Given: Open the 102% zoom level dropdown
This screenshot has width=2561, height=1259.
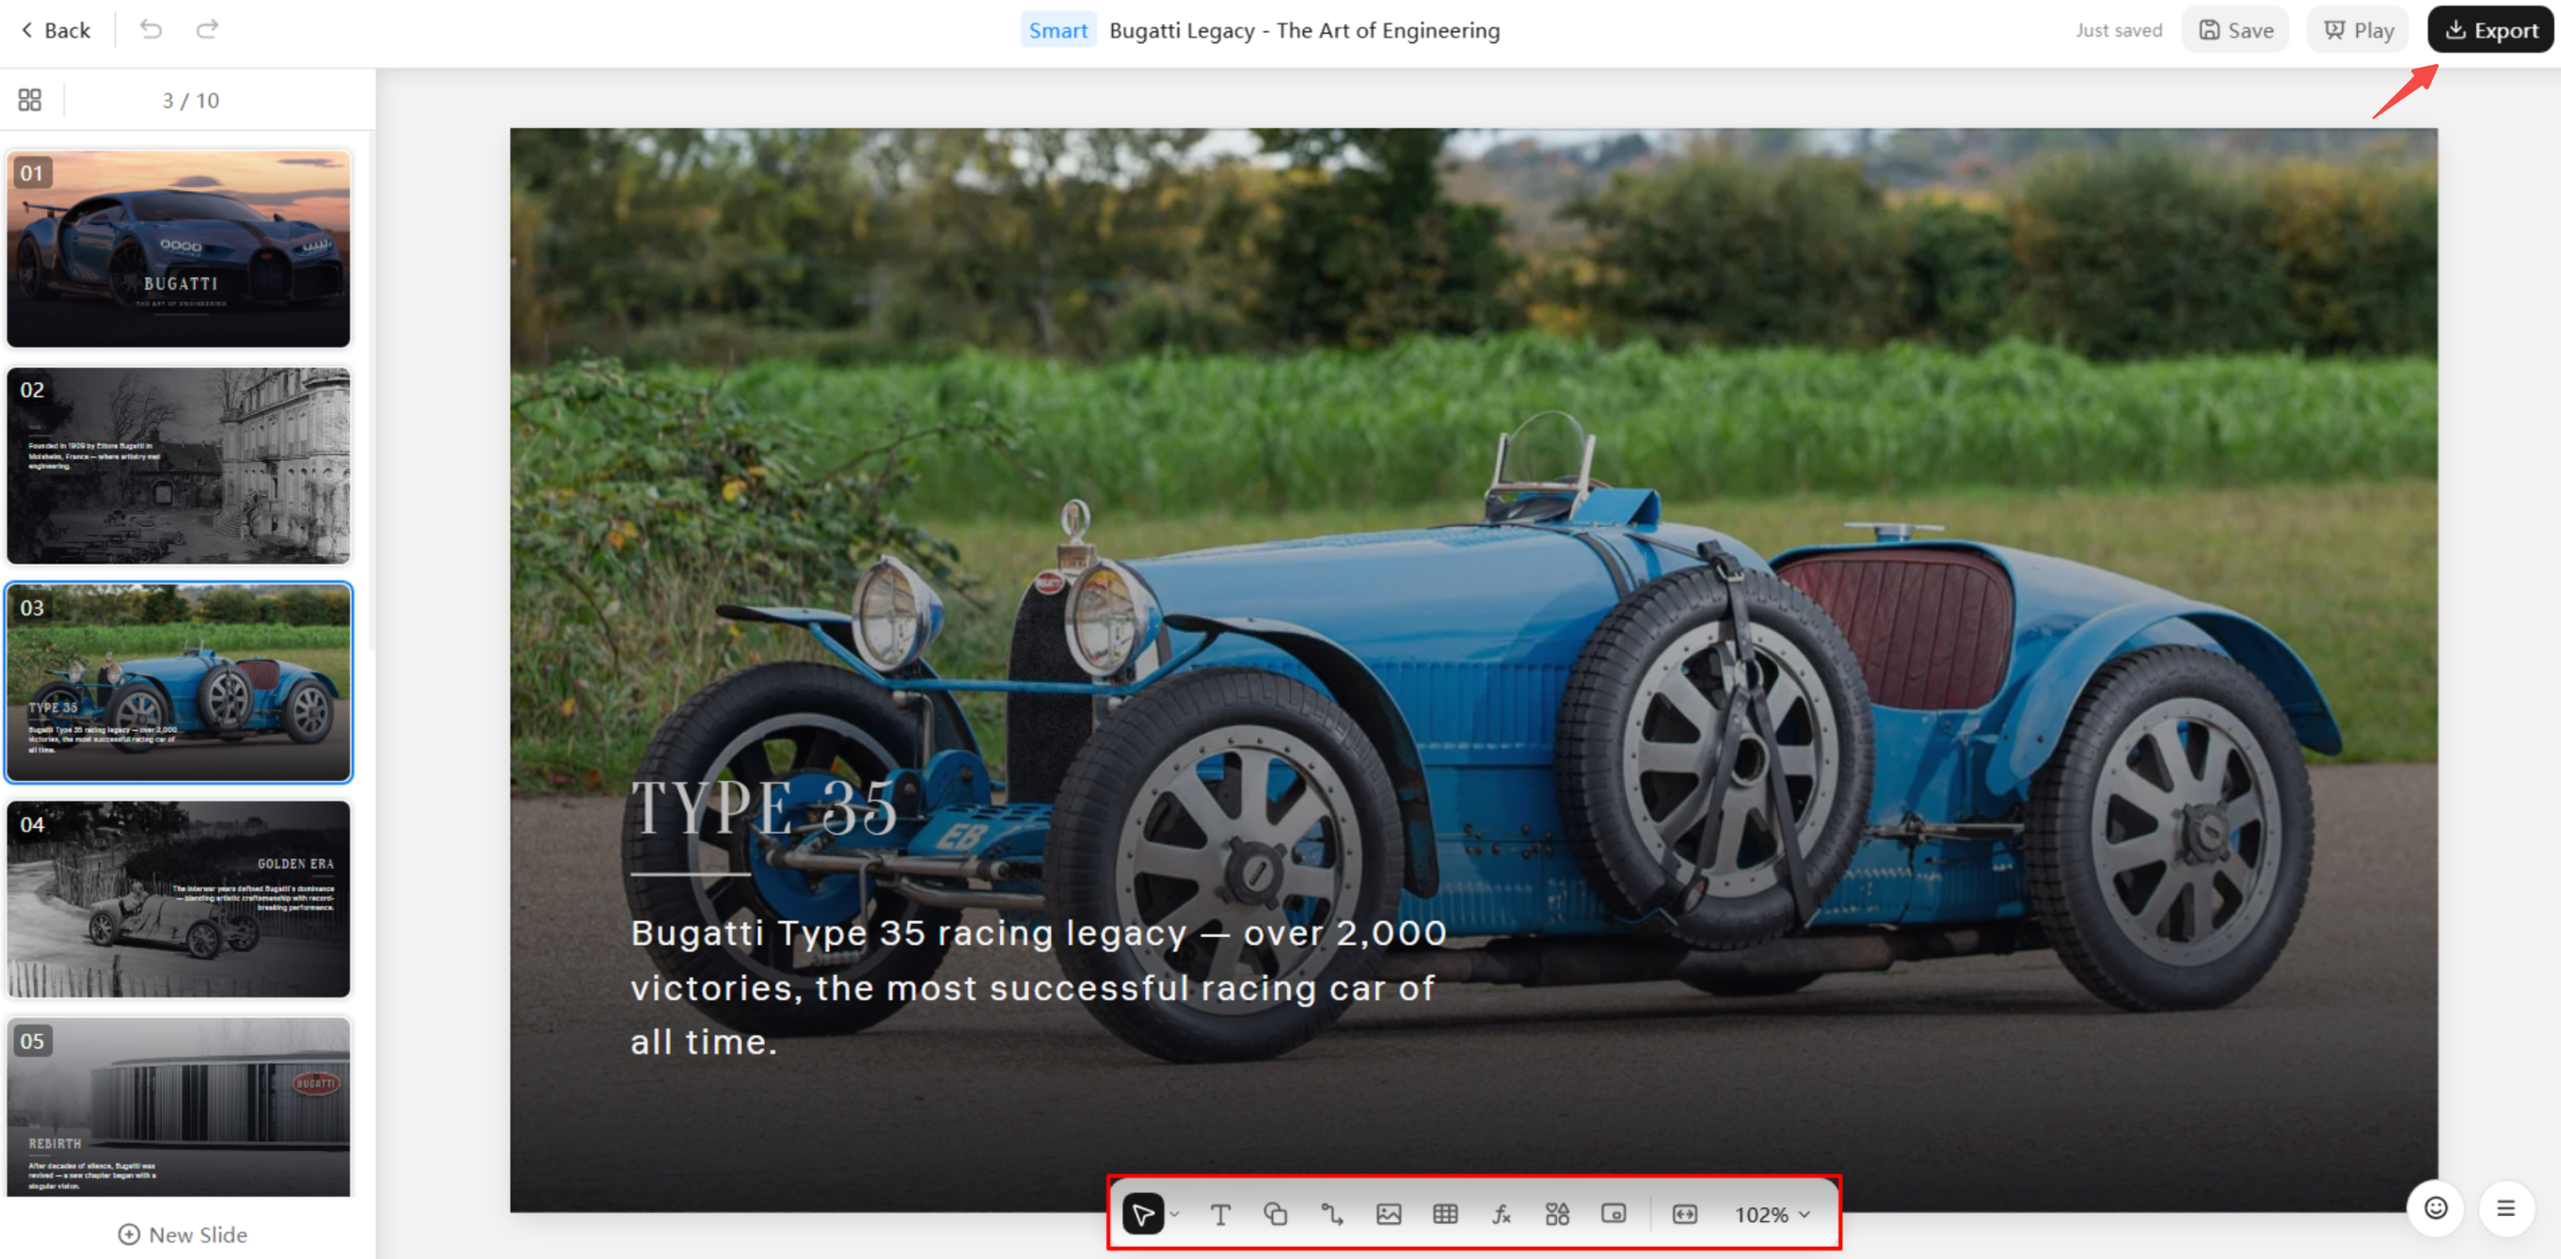Looking at the screenshot, I should click(1773, 1214).
